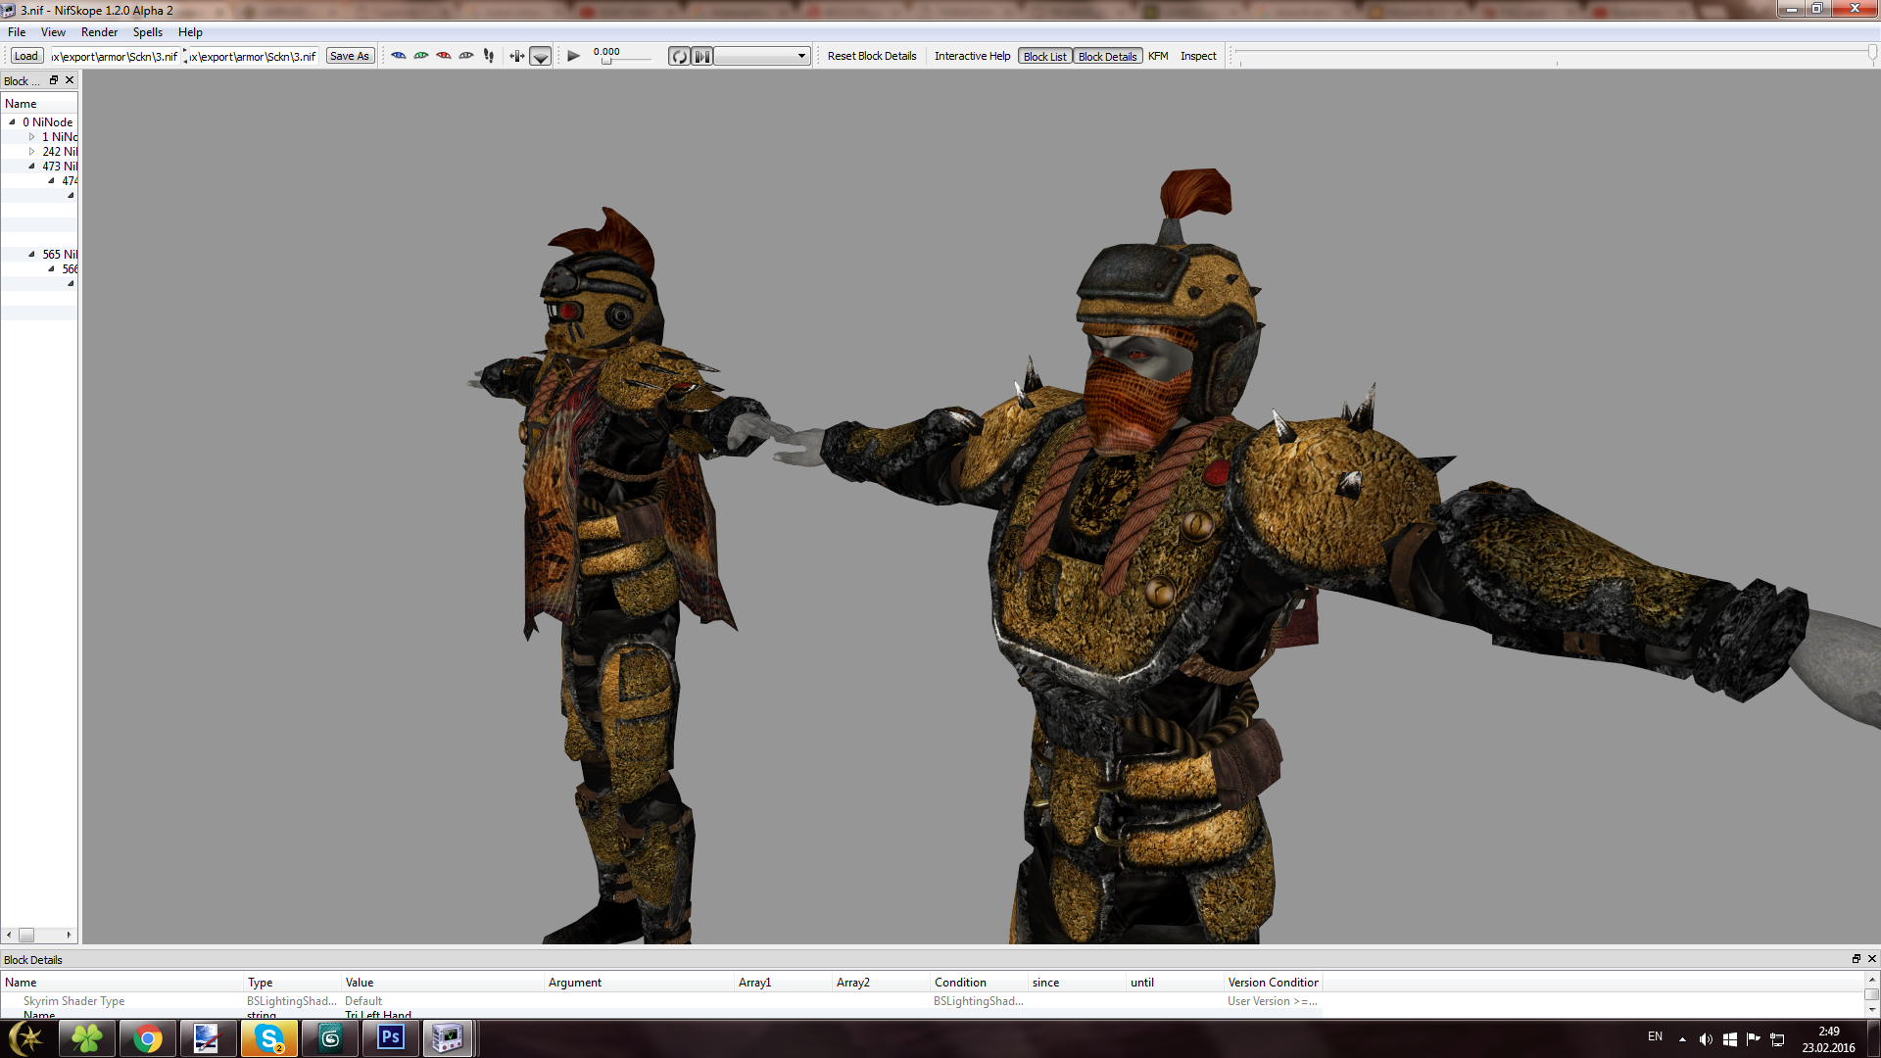1881x1058 pixels.
Task: Click the Load button
Action: [x=26, y=56]
